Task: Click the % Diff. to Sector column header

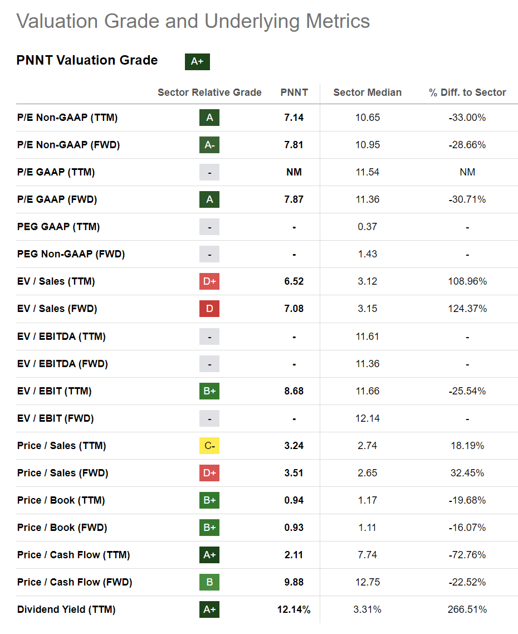Action: point(467,92)
